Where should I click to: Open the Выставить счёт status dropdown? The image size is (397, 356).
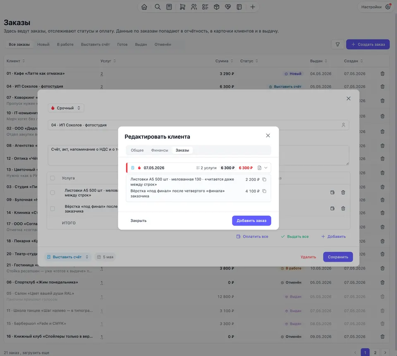[68, 257]
